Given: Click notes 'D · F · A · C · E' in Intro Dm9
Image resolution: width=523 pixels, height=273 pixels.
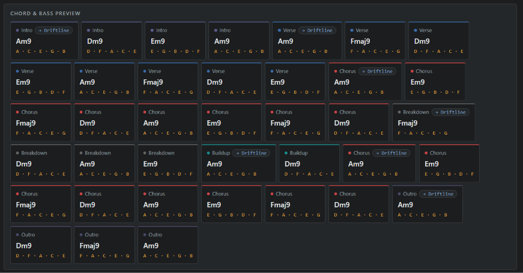Looking at the screenshot, I should click(x=112, y=52).
